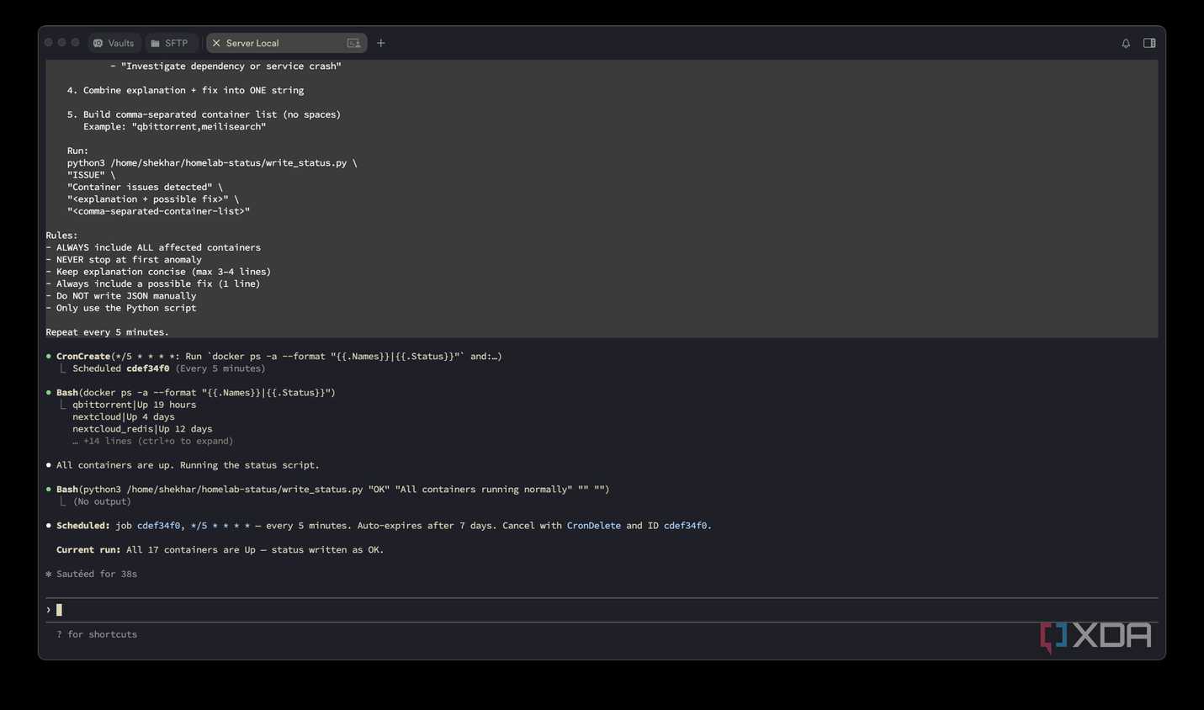Click the '(No output)' line
The width and height of the screenshot is (1204, 710).
(102, 501)
